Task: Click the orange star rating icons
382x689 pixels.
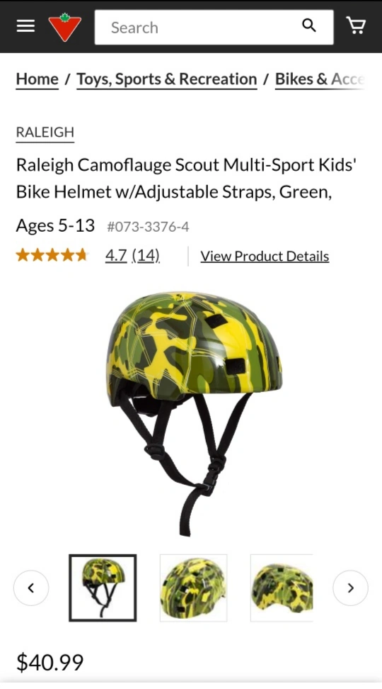Action: (x=52, y=255)
